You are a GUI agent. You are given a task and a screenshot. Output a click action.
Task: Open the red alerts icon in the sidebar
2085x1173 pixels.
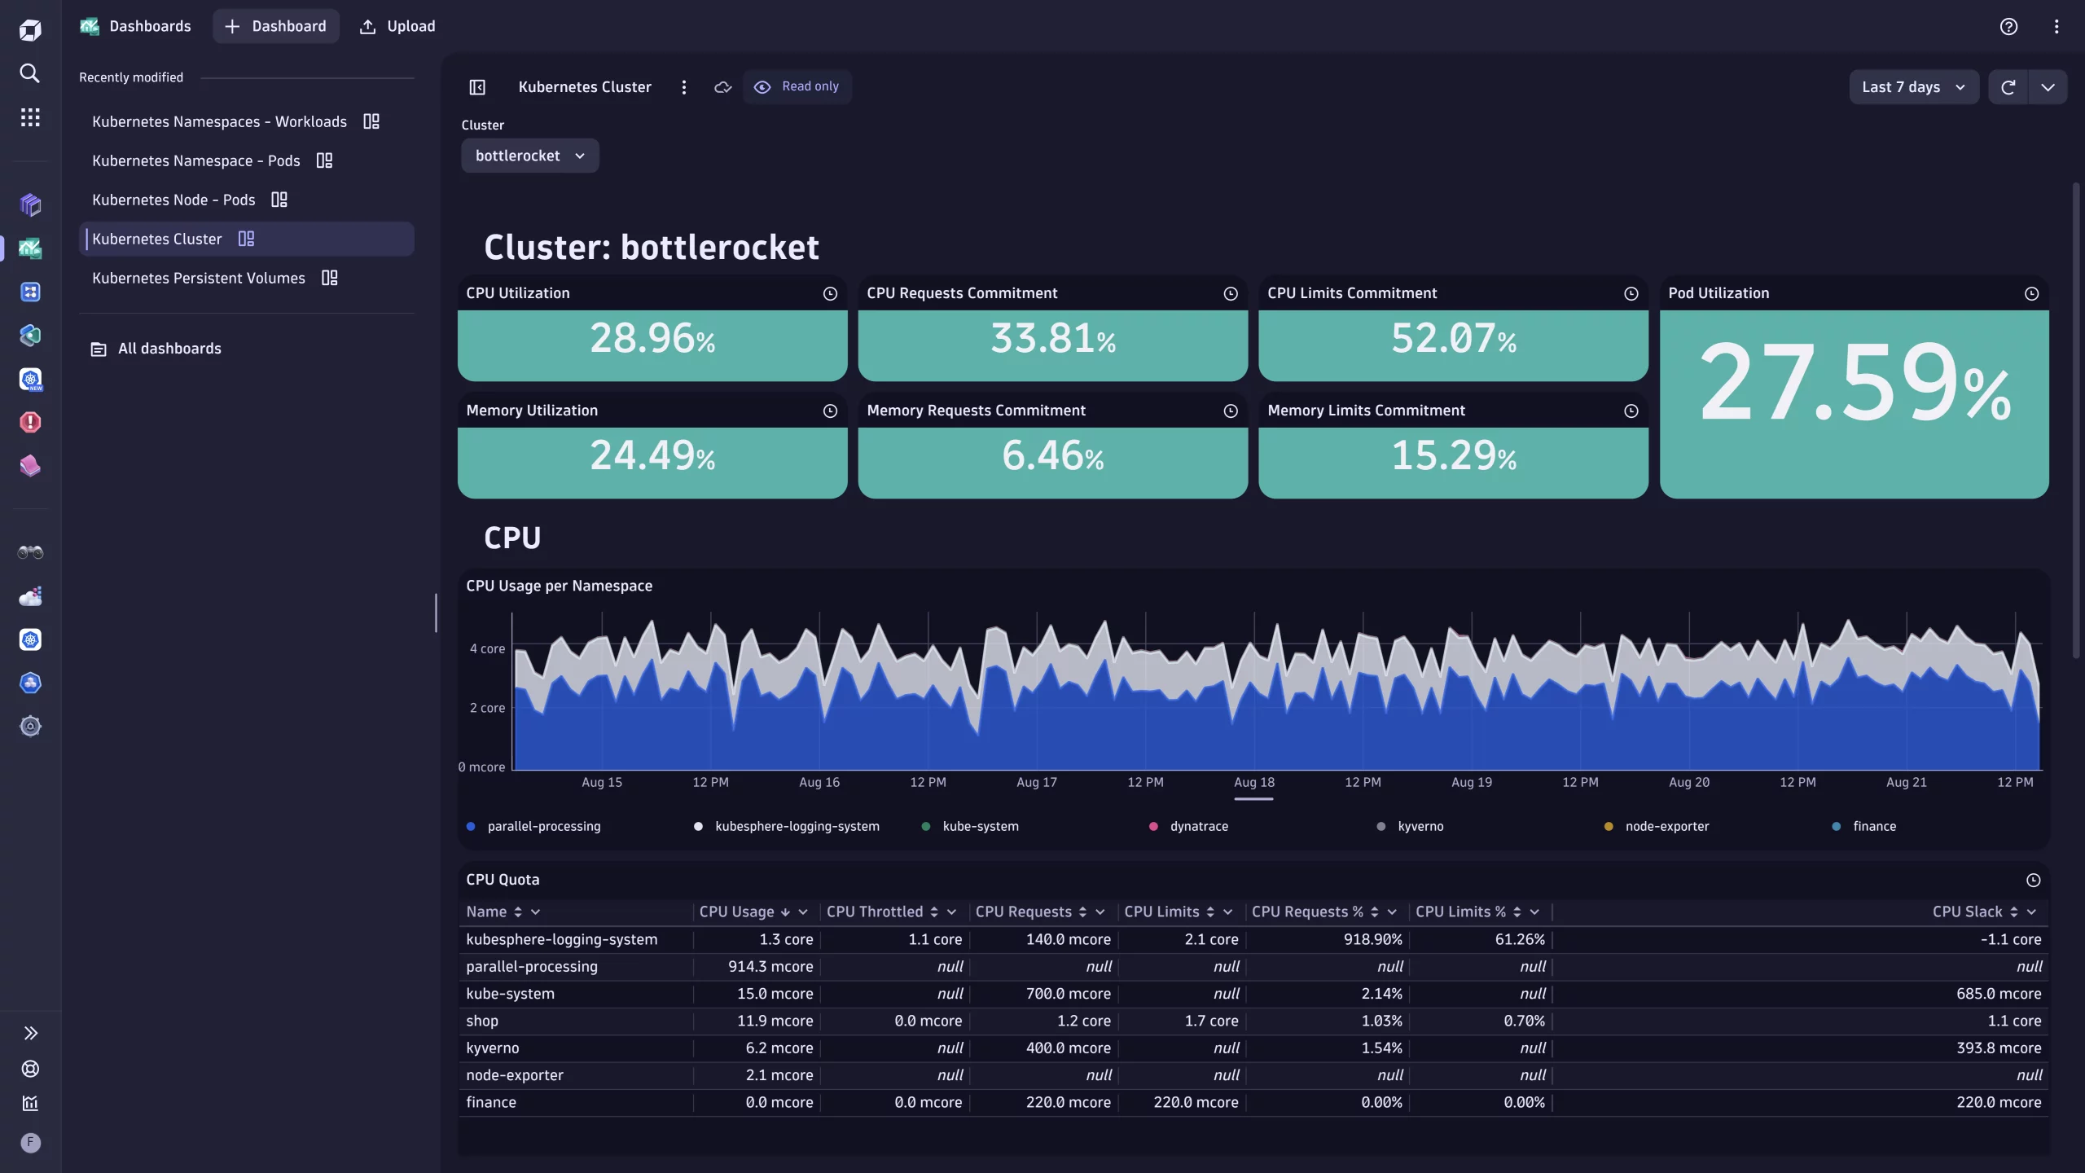coord(30,422)
